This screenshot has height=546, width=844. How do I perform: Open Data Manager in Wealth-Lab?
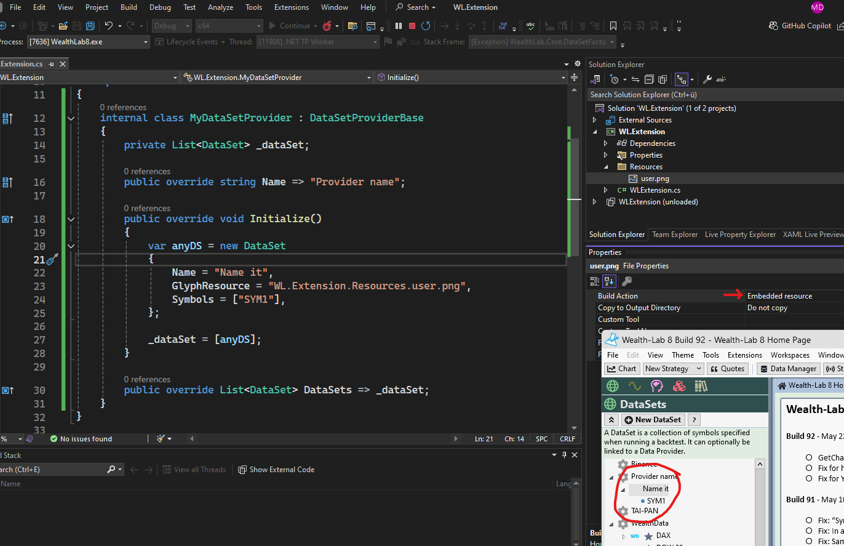point(787,369)
